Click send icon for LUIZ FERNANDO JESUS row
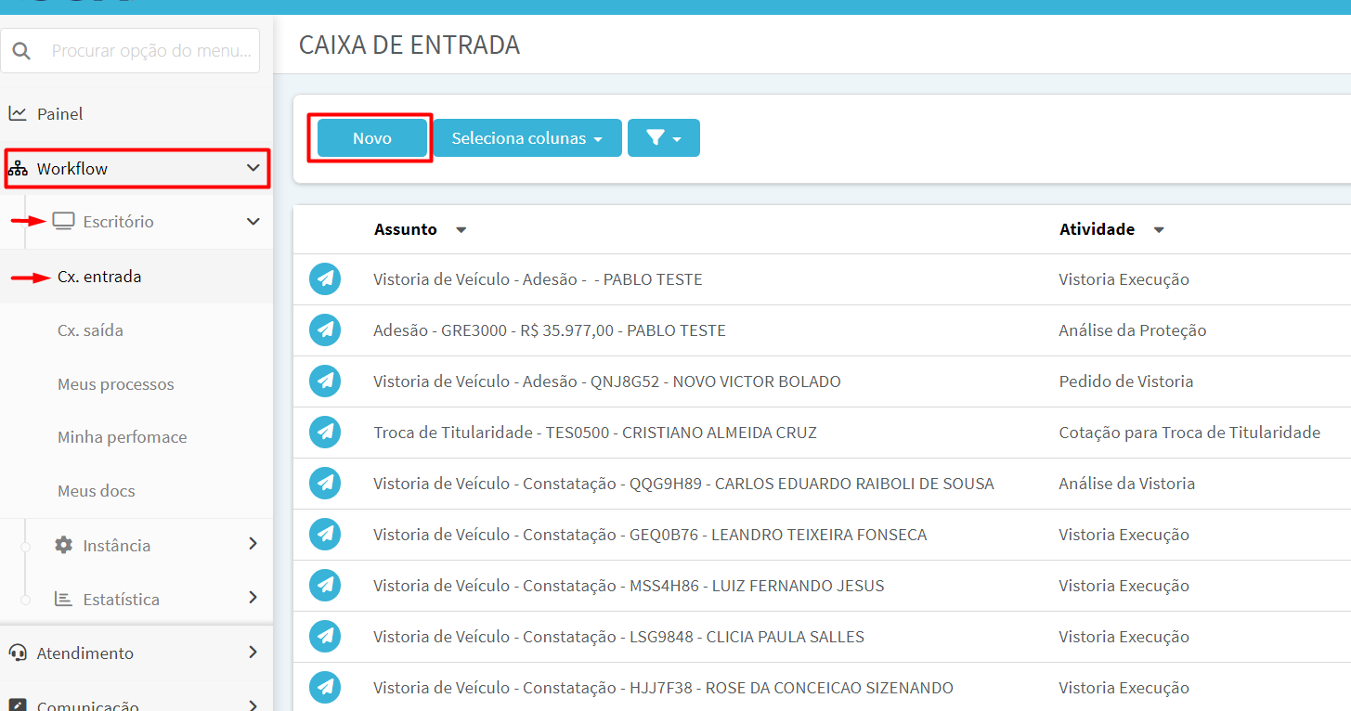1351x711 pixels. coord(325,585)
